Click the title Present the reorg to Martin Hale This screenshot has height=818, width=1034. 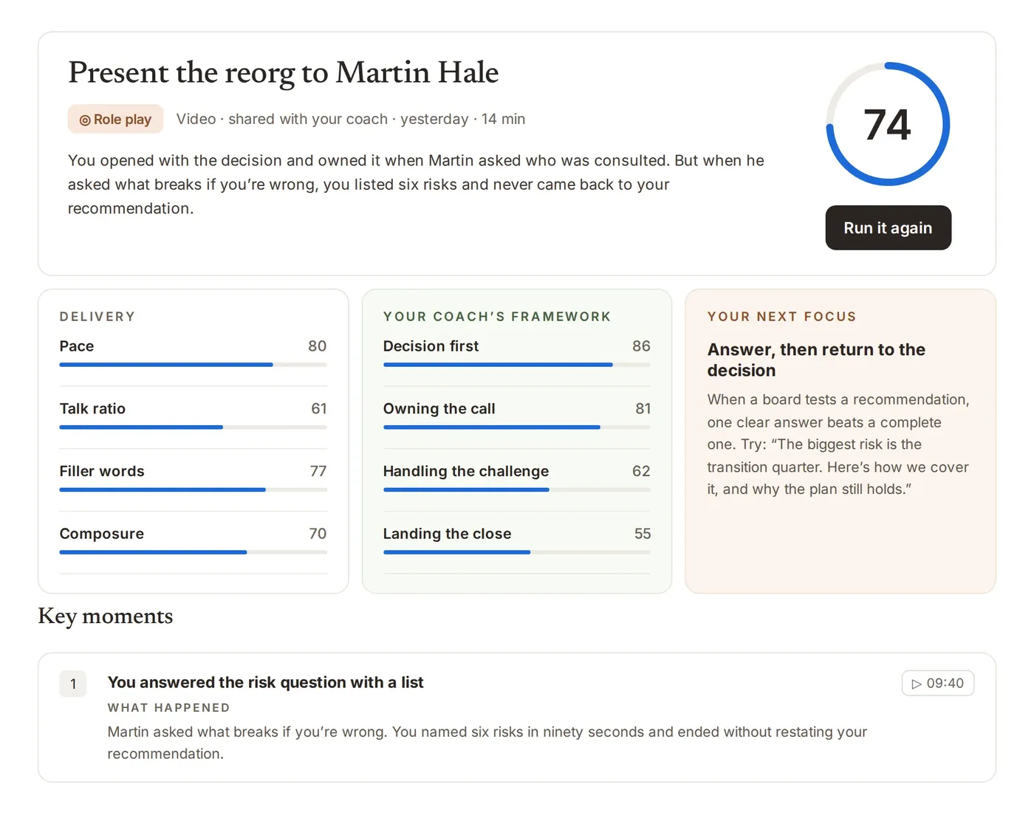283,72
